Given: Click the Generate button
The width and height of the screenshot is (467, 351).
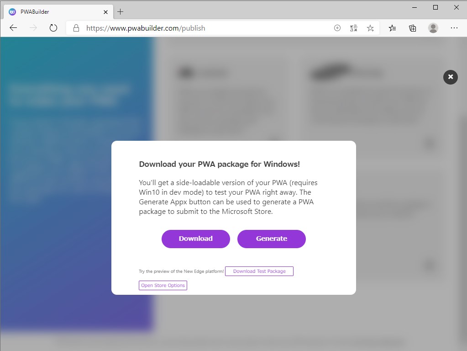Looking at the screenshot, I should [271, 239].
